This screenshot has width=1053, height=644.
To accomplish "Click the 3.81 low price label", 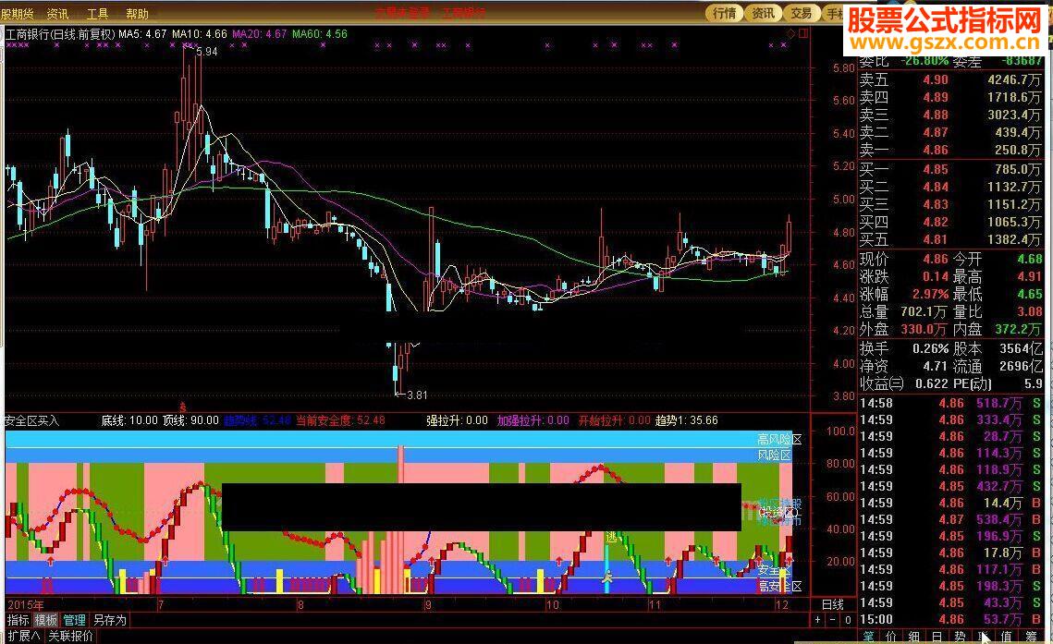I will point(417,395).
